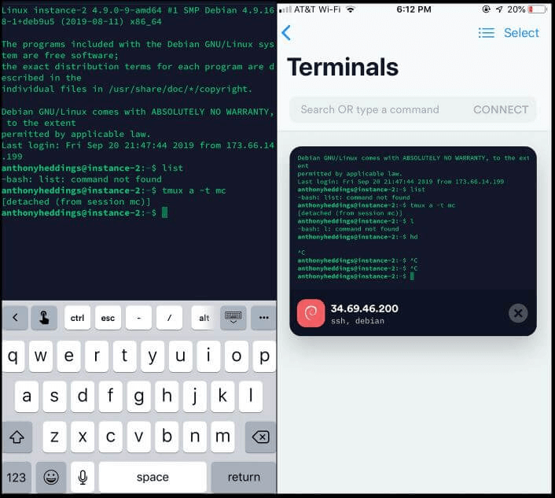Tap the f key

click(x=110, y=397)
